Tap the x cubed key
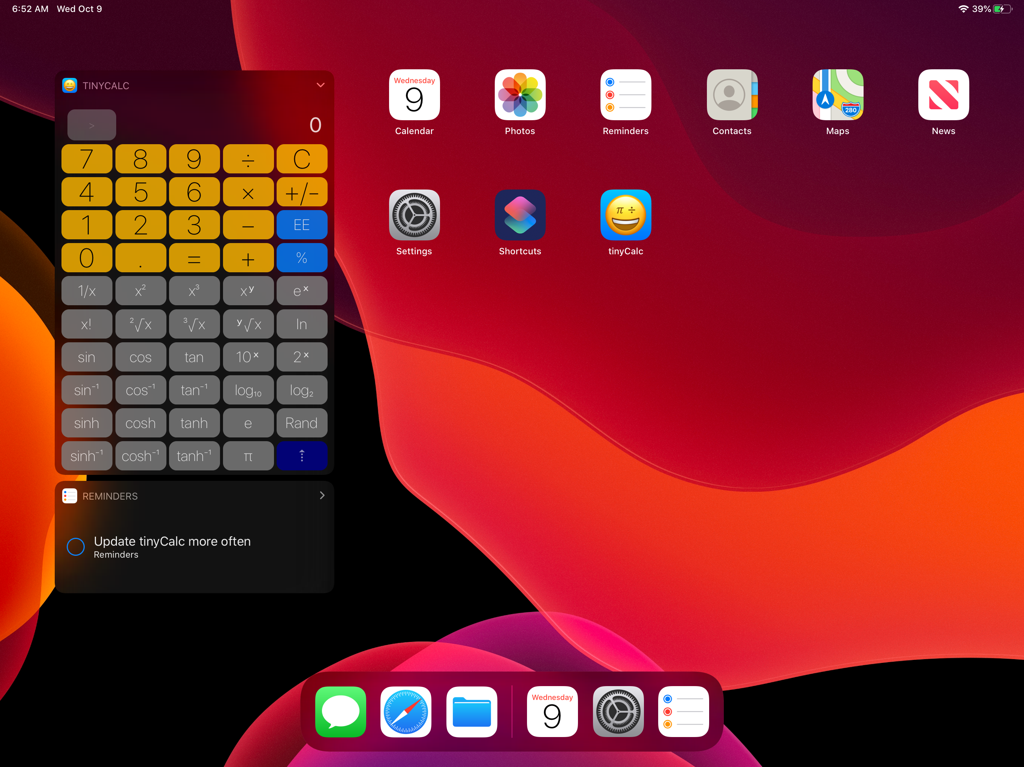The image size is (1024, 767). pyautogui.click(x=195, y=291)
